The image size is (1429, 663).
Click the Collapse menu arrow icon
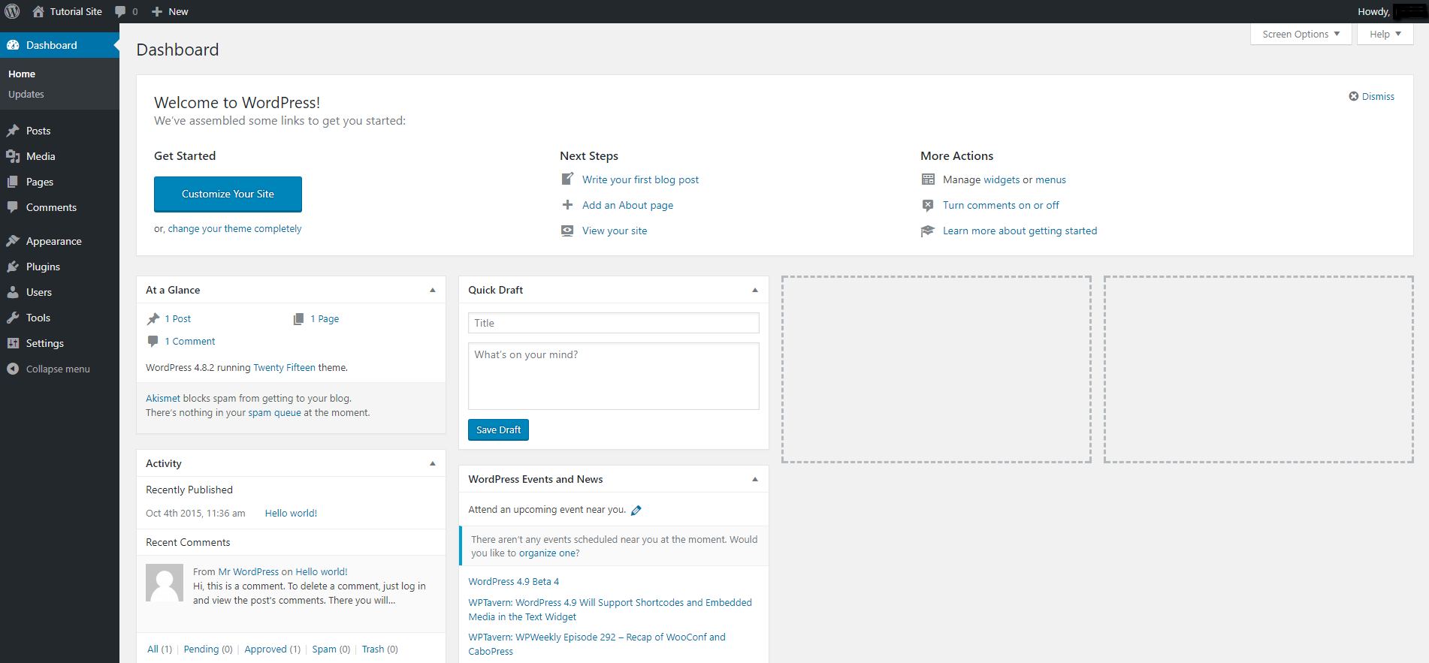tap(13, 369)
